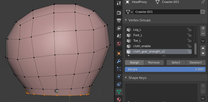The width and height of the screenshot is (208, 102).
Task: Click HeadProxy in the breadcrumb
Action: 139,2
